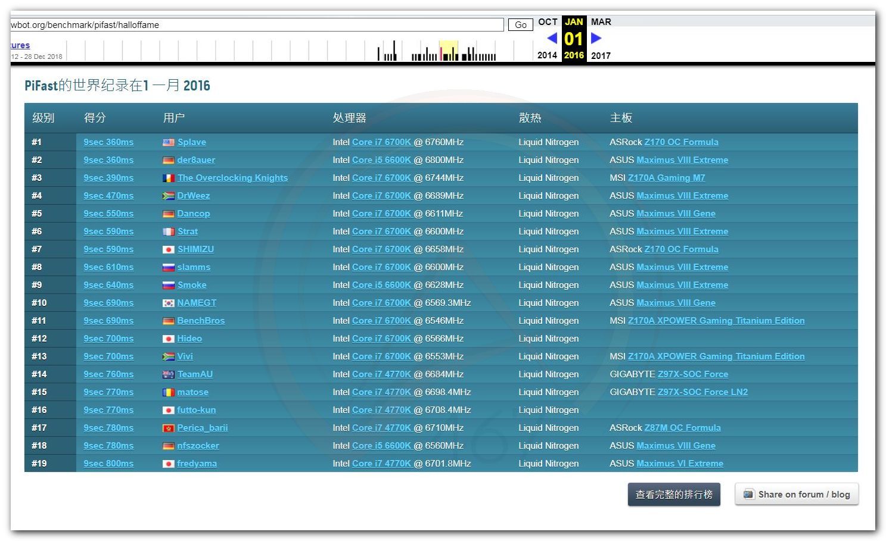Click the next snapshot blue right arrow

[x=596, y=38]
